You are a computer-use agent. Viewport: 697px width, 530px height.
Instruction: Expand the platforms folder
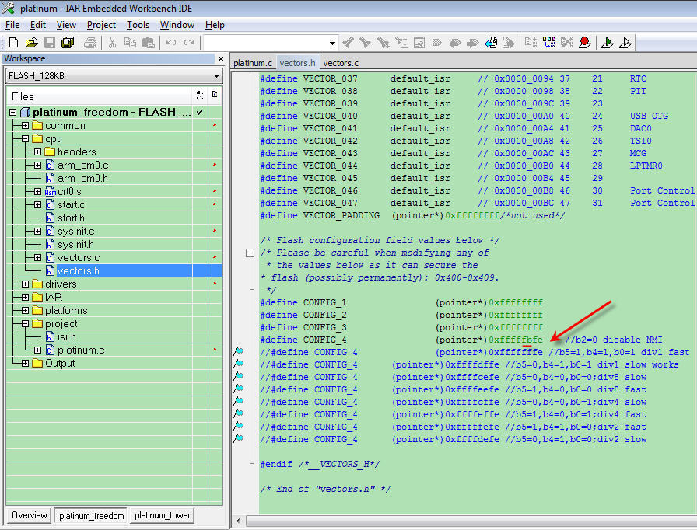[26, 310]
